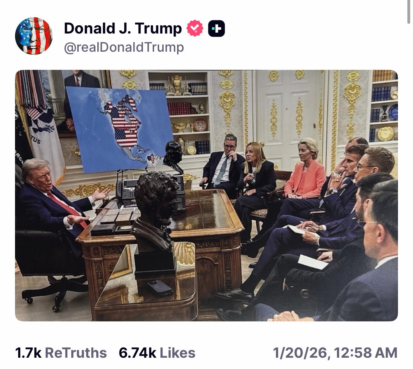Image resolution: width=413 pixels, height=369 pixels.
Task: Click the red verified checkmark badge
Action: pos(195,29)
